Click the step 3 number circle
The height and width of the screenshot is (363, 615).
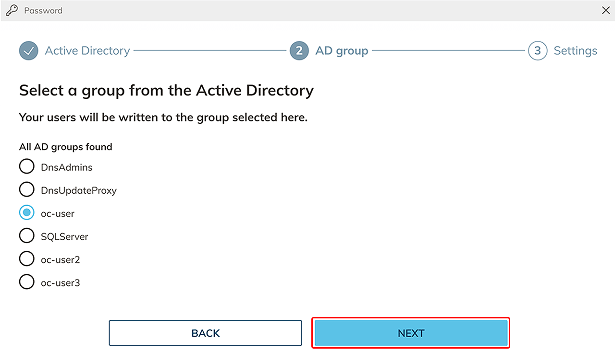point(537,51)
